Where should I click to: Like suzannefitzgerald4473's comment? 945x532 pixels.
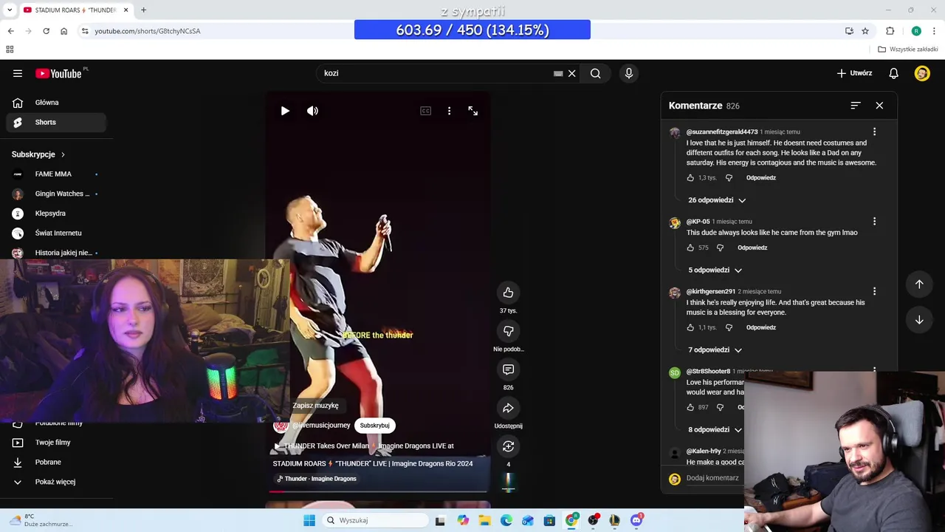(690, 178)
